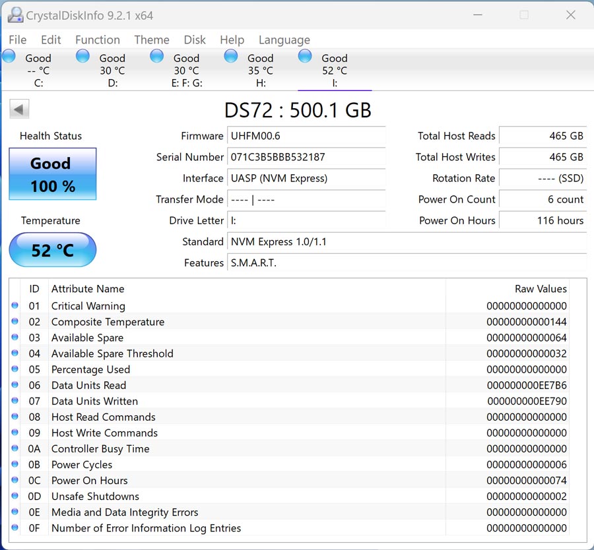This screenshot has height=550, width=594.
Task: Click the 52 °C temperature button
Action: (52, 251)
